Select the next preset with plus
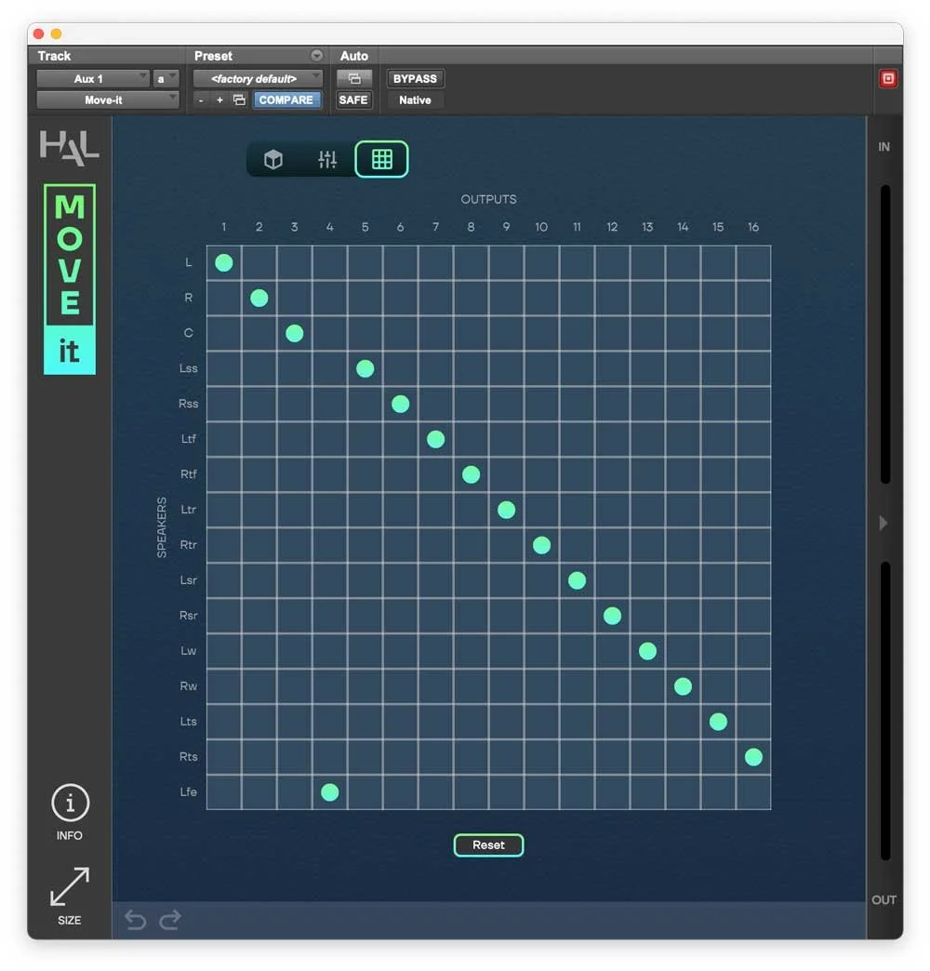Screen dimensions: 930x971 [219, 100]
